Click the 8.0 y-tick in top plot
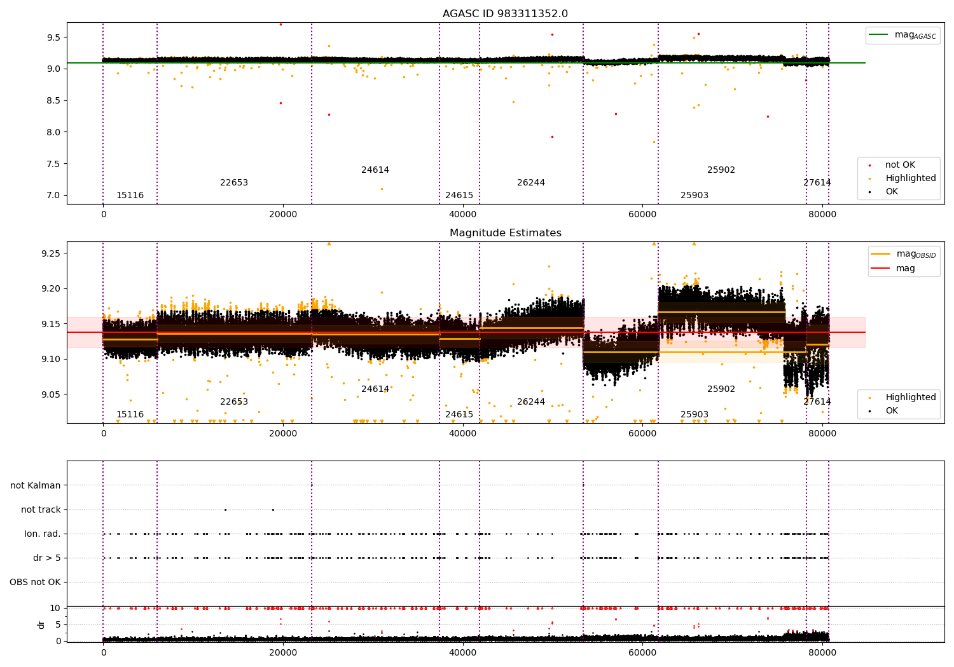This screenshot has width=954, height=667. [53, 132]
